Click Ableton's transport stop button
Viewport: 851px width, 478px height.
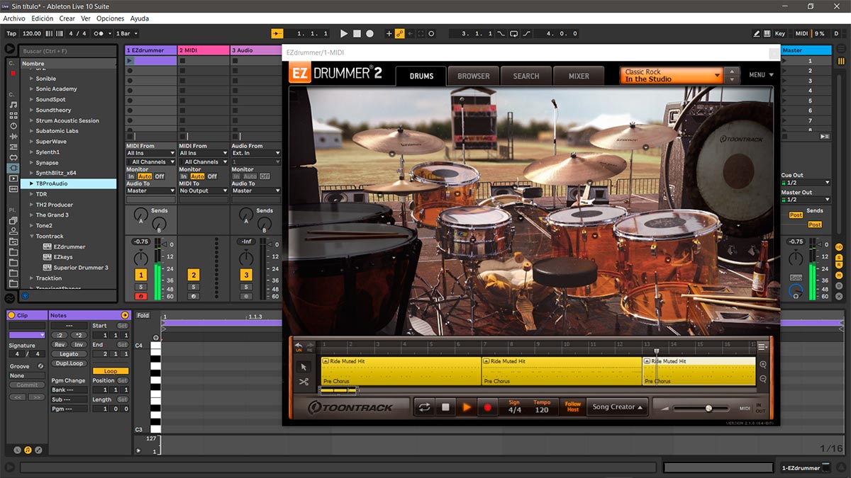[357, 33]
